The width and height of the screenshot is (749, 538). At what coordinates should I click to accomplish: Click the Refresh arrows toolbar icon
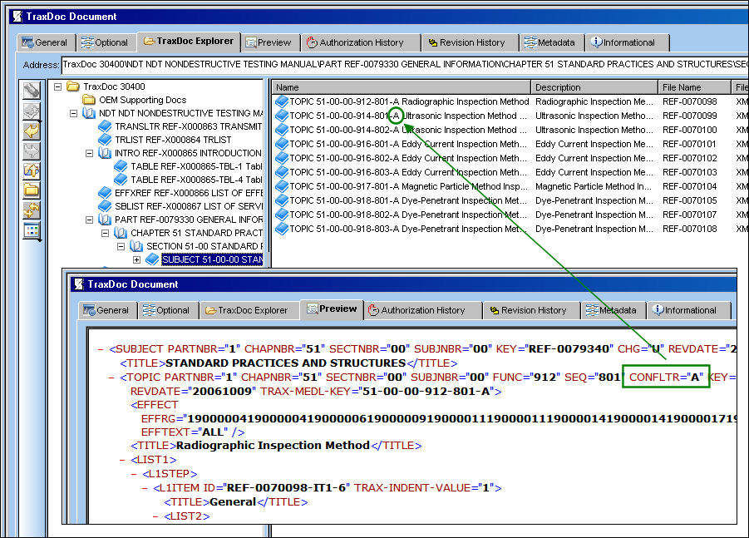pos(32,210)
